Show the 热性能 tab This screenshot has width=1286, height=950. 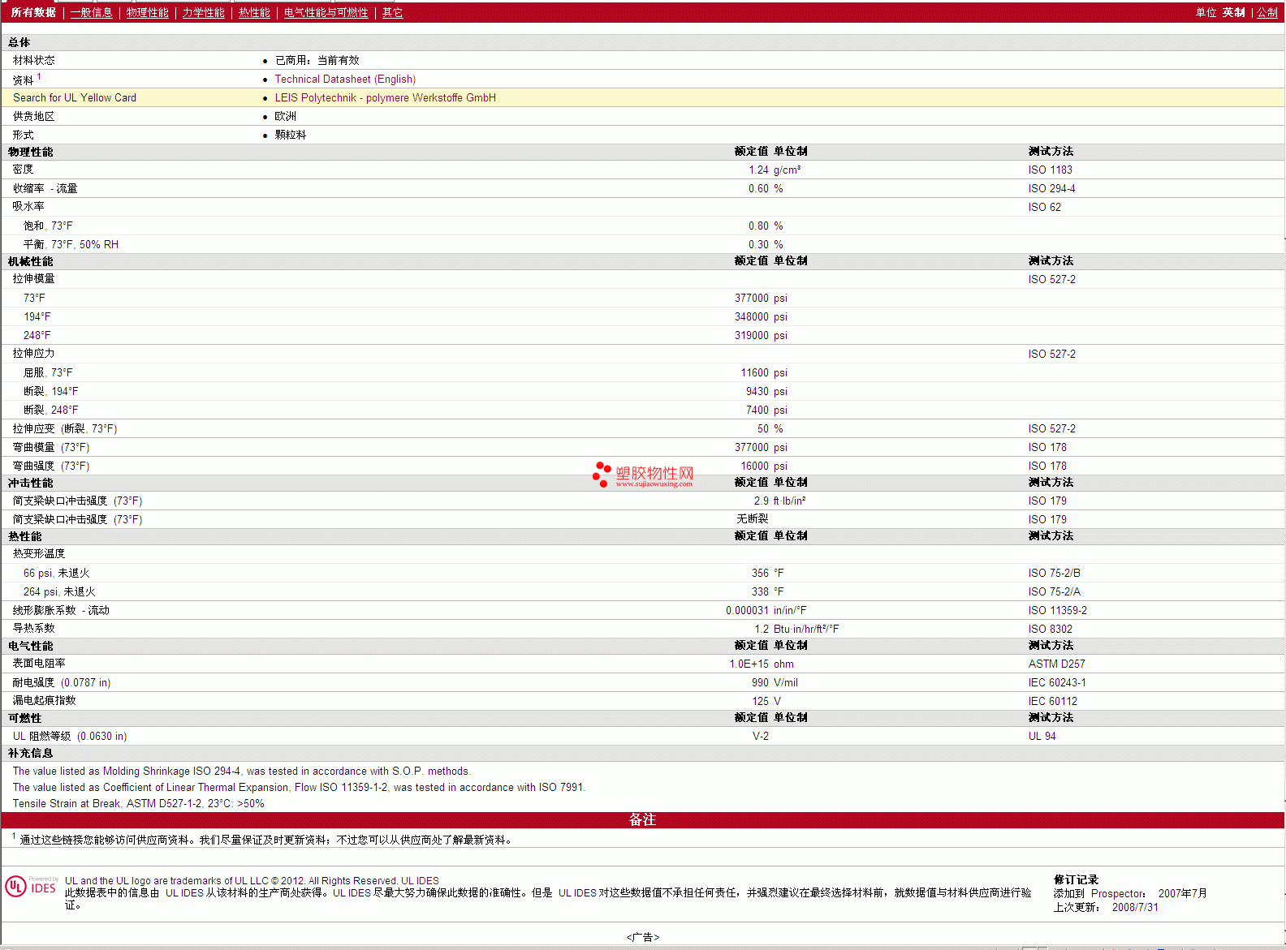point(254,13)
